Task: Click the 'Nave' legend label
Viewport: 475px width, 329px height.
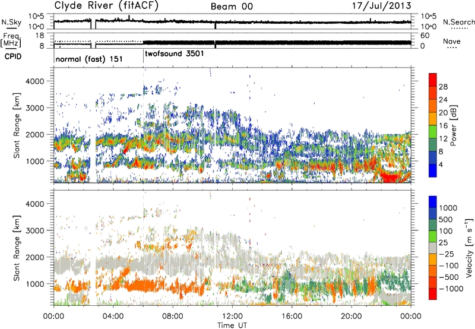Action: [x=452, y=42]
